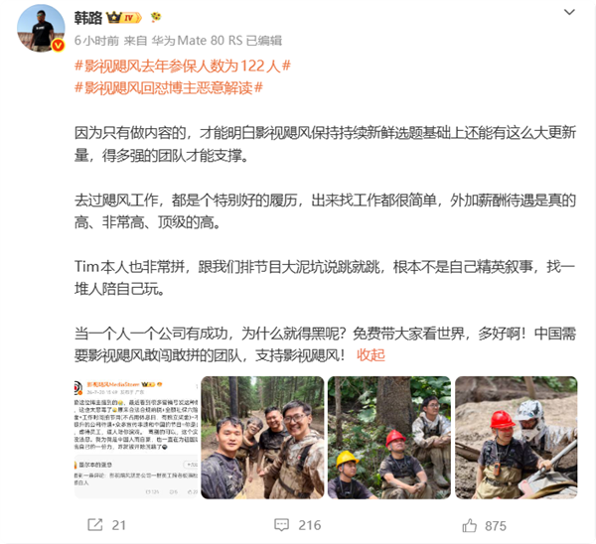Click the sunflower badge beside the username
This screenshot has height=544, width=596.
pos(156,17)
